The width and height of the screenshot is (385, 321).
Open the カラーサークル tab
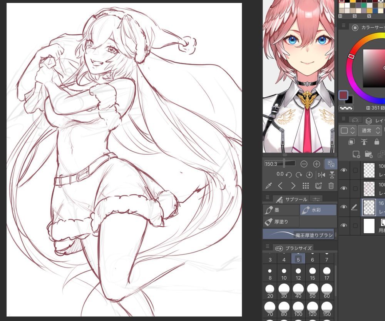(x=368, y=27)
